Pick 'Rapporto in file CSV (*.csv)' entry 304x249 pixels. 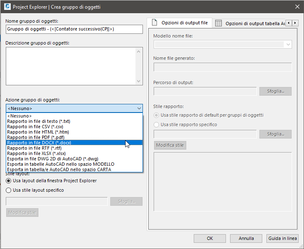pos(36,127)
